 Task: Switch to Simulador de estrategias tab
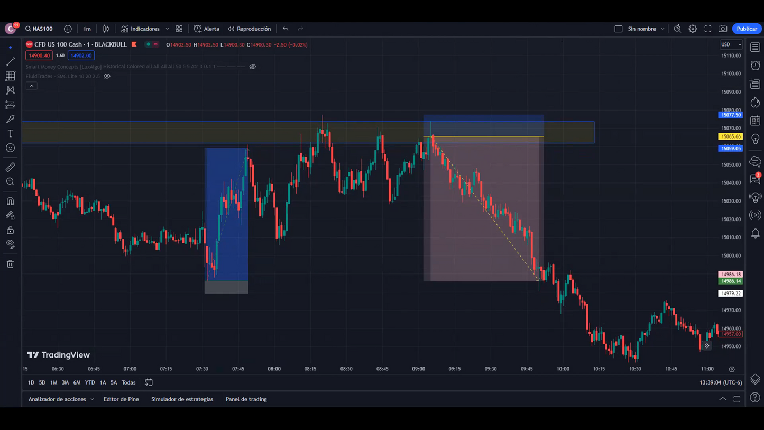point(182,399)
